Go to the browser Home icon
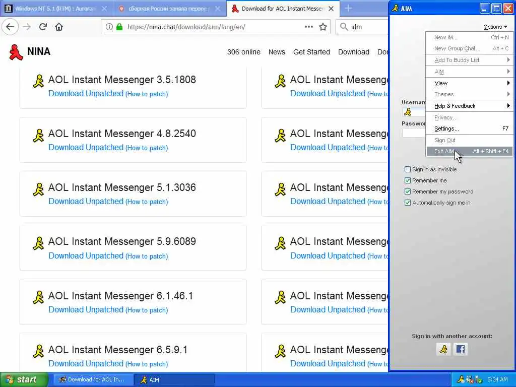Image resolution: width=516 pixels, height=387 pixels. click(59, 27)
